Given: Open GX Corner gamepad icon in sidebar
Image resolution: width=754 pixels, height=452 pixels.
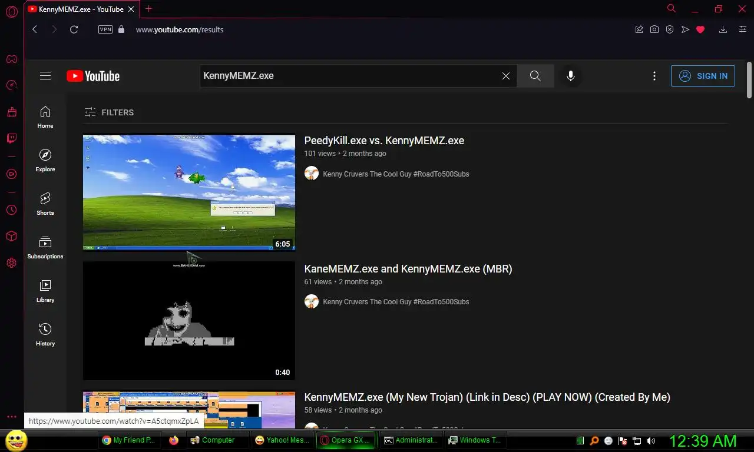Looking at the screenshot, I should [12, 59].
